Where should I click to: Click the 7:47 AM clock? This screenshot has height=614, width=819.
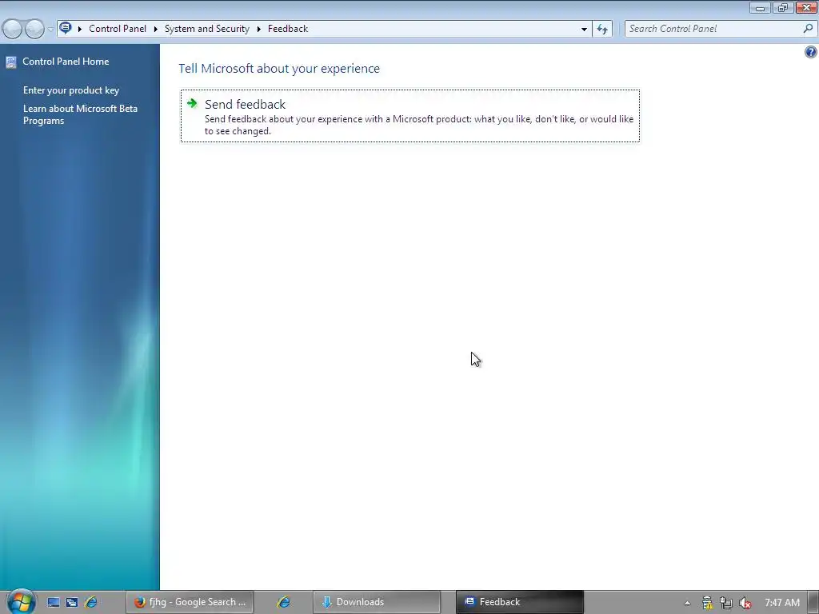tap(782, 603)
